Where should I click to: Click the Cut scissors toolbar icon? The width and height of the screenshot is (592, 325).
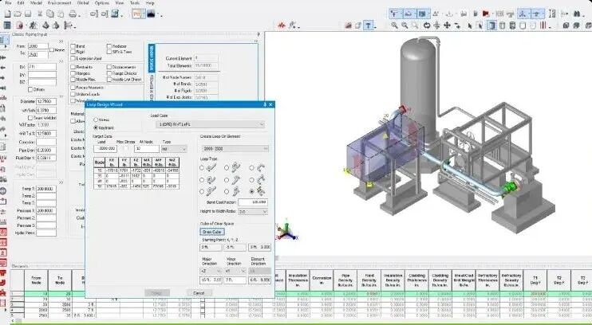click(x=40, y=14)
